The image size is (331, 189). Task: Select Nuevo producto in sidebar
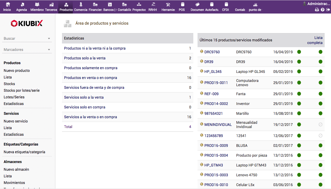17,71
